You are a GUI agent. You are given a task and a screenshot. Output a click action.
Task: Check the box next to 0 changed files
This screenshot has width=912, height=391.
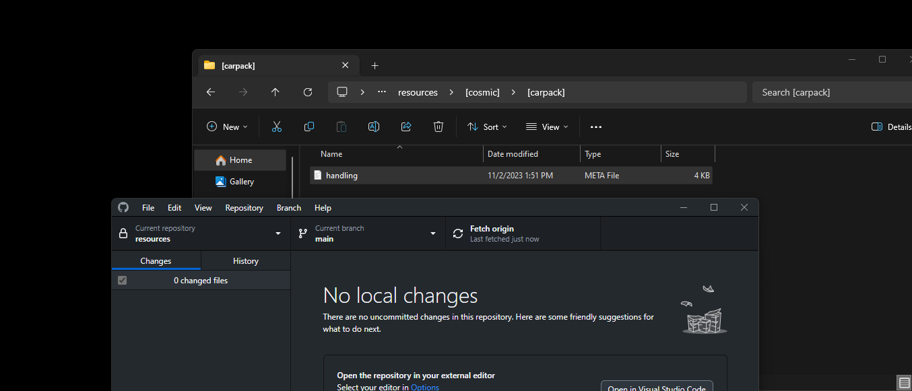tap(122, 280)
